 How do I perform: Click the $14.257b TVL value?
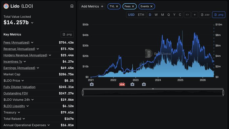tap(16, 23)
